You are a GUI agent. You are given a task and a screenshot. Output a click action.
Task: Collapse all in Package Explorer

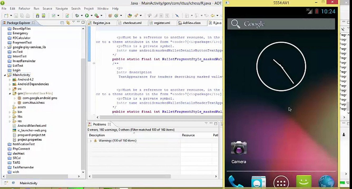62,23
